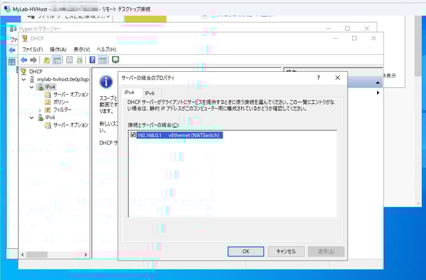This screenshot has height=280, width=426.
Task: Open the ファイル(F) menu in DHCP
Action: [33, 50]
